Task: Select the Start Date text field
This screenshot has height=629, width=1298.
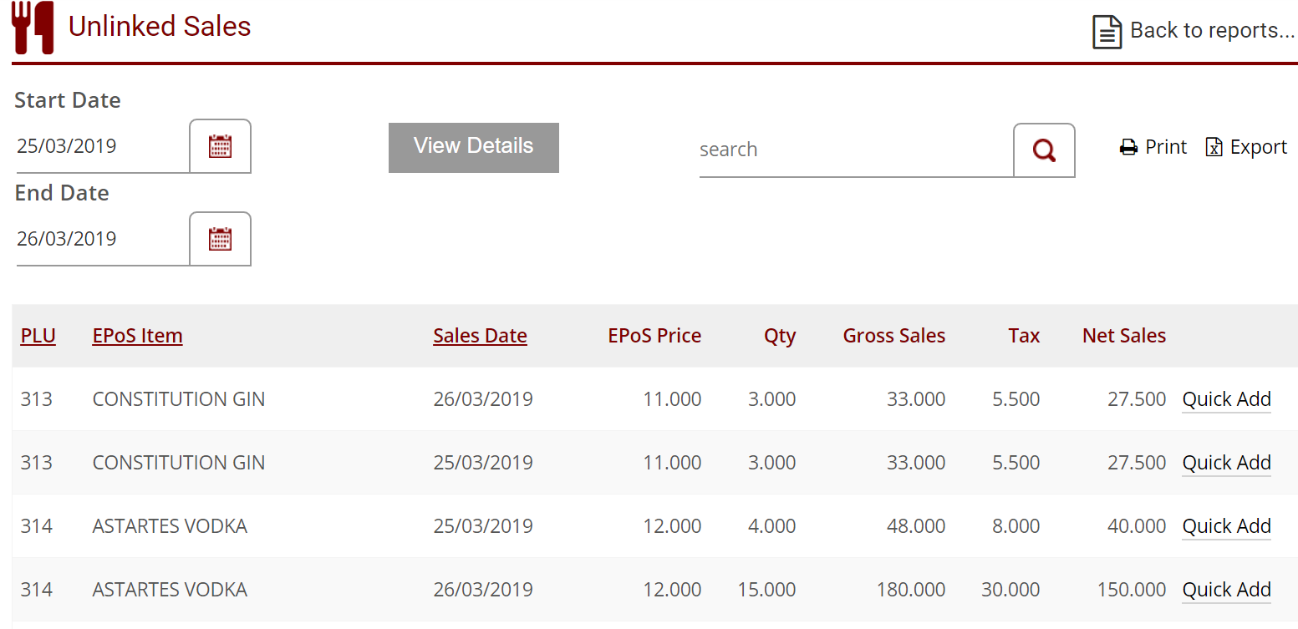Action: click(92, 145)
